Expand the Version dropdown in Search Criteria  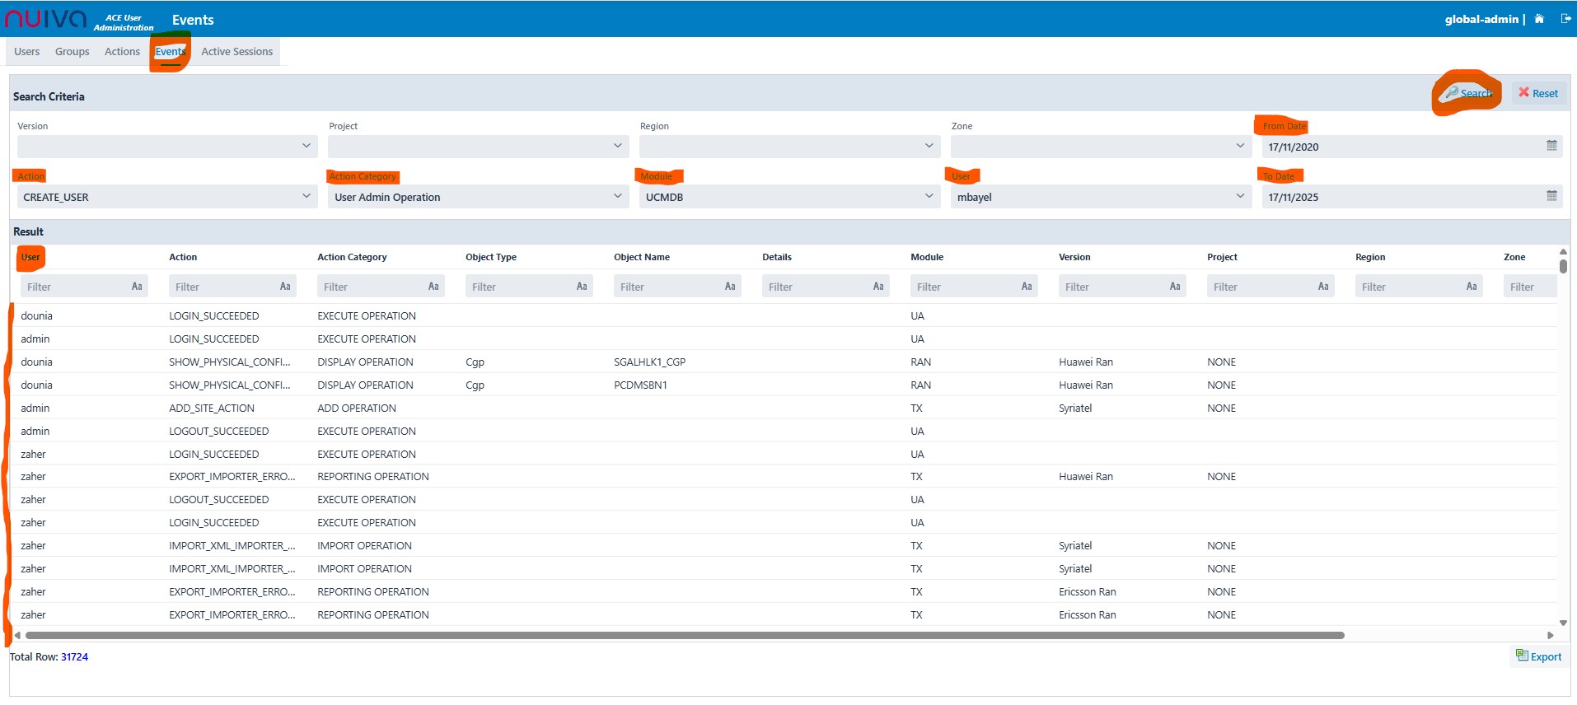(x=306, y=147)
